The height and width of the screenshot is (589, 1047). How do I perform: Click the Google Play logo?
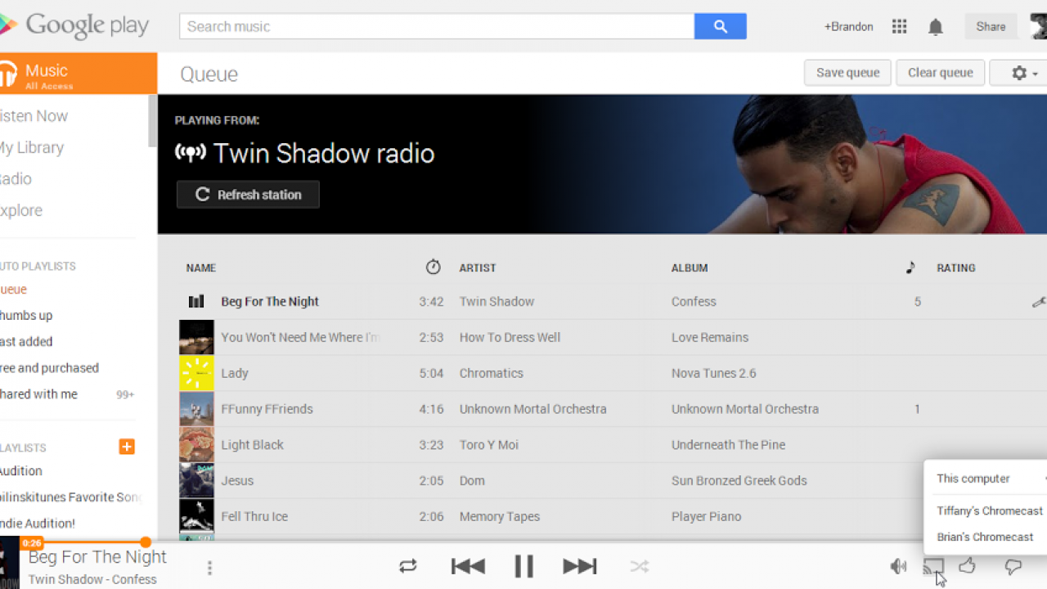tap(74, 26)
